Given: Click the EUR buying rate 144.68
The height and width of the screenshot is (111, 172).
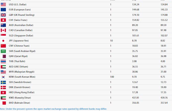Looking at the screenshot, I should (x=136, y=10).
